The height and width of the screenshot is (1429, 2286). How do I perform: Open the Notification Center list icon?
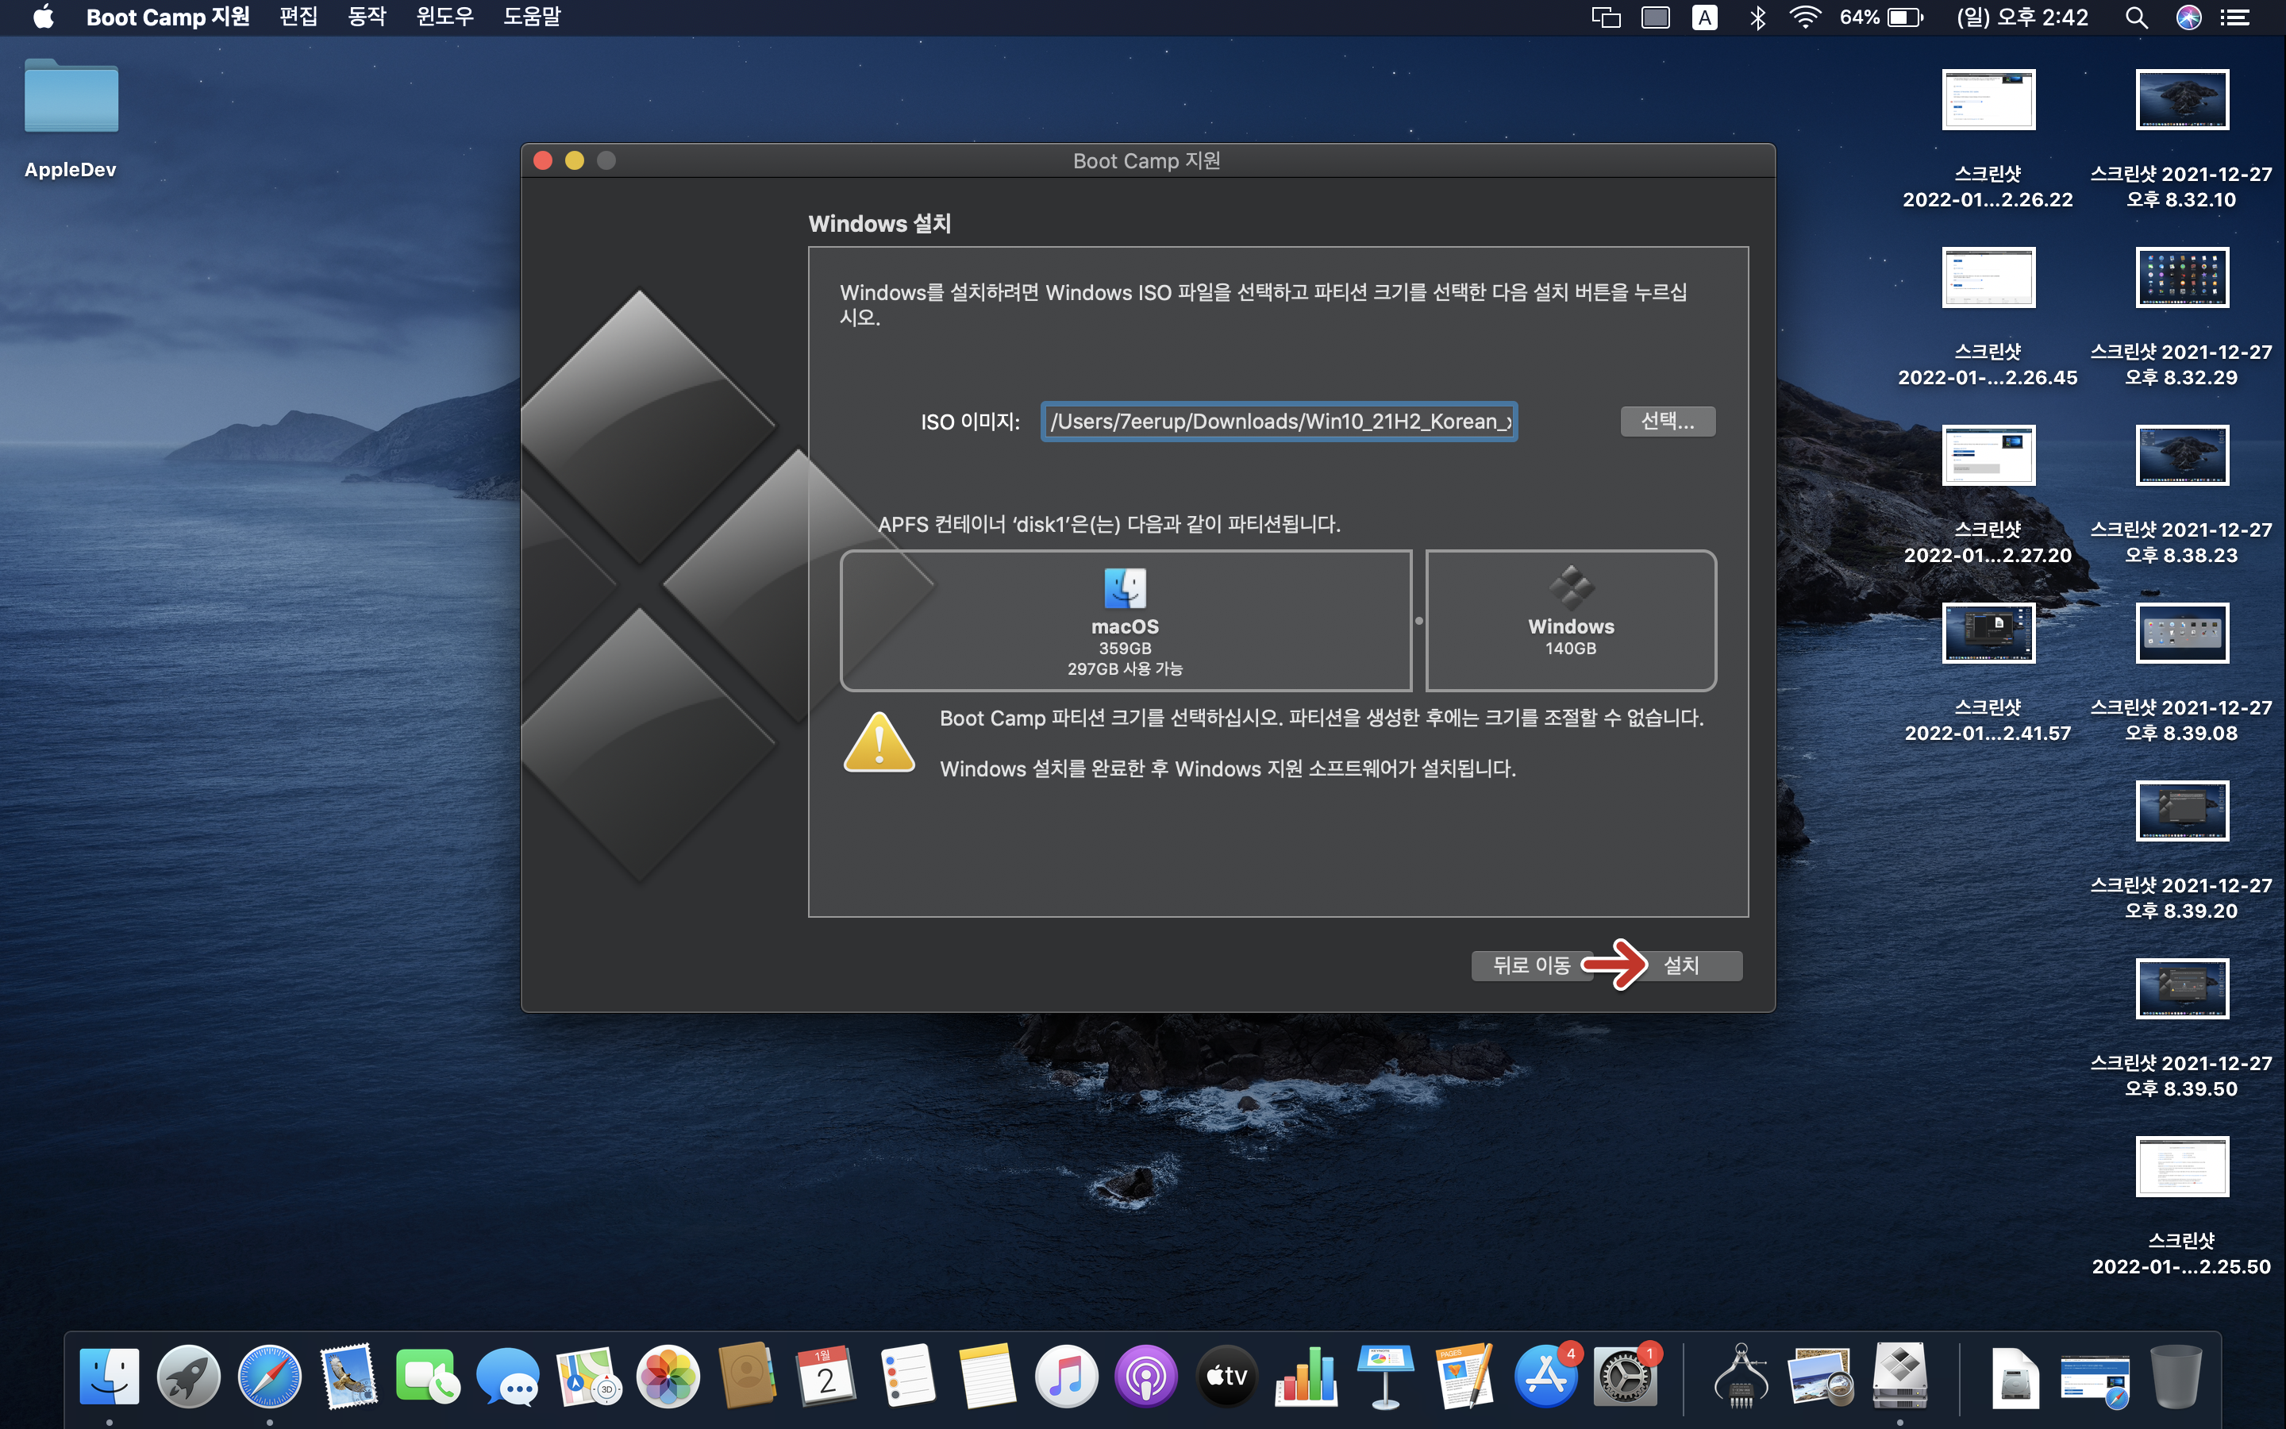[2235, 17]
